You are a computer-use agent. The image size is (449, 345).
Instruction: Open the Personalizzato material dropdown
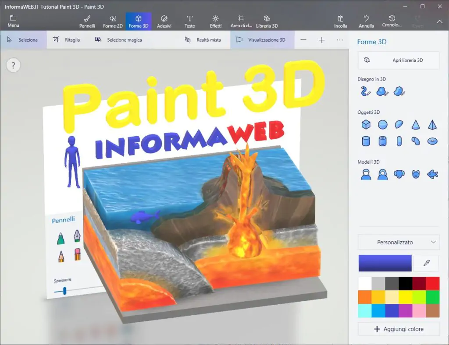pyautogui.click(x=398, y=242)
